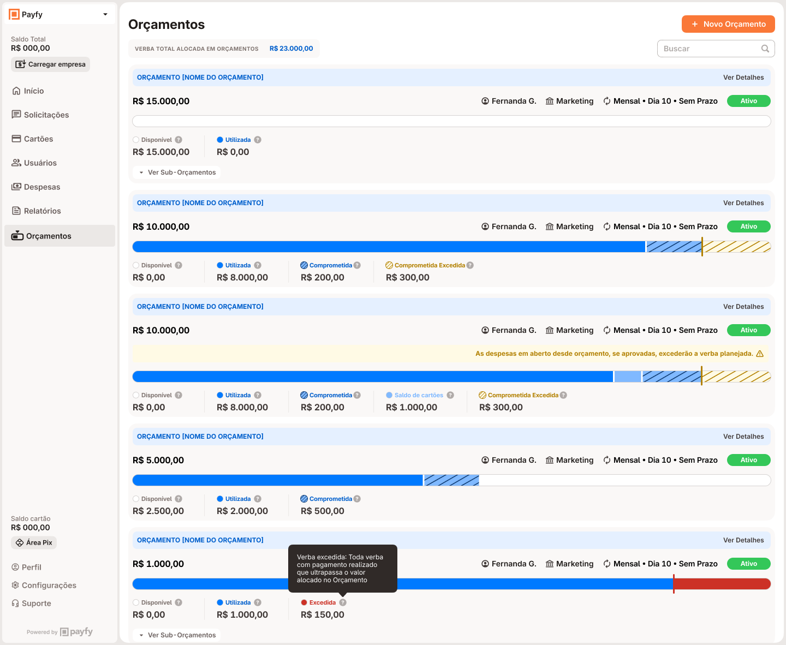The image size is (786, 645).
Task: Click the search magnifier icon
Action: pos(765,49)
